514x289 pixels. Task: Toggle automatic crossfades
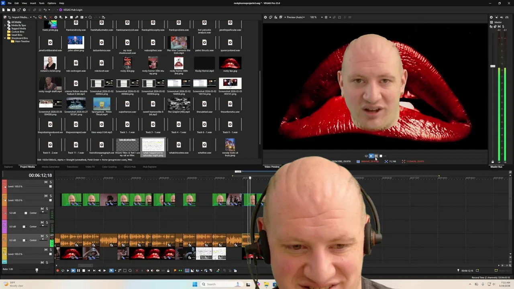click(192, 271)
